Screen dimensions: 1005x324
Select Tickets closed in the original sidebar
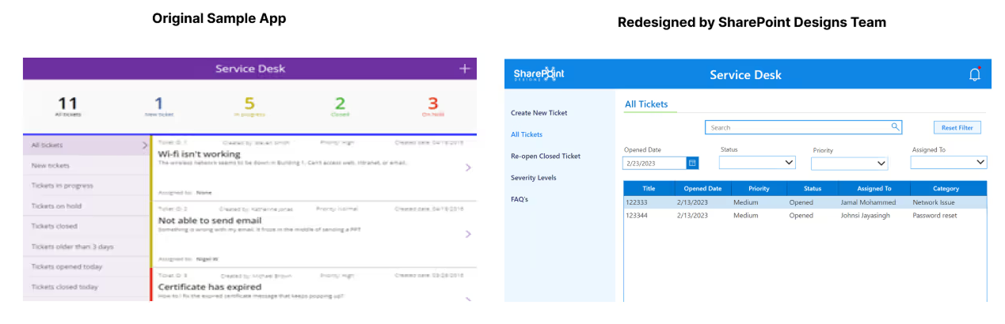coord(86,227)
